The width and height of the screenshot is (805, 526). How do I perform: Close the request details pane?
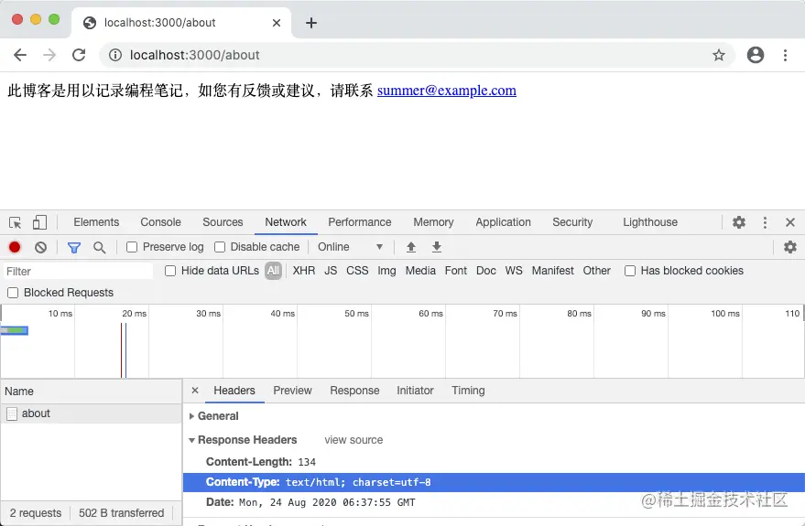tap(195, 390)
